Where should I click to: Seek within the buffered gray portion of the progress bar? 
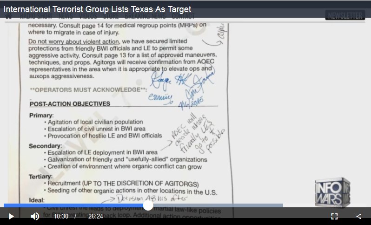tap(218, 205)
